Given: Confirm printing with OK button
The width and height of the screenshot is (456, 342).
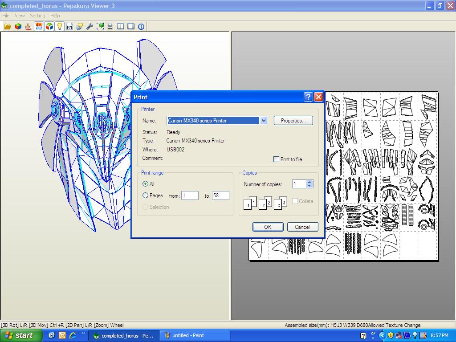Looking at the screenshot, I should [268, 227].
